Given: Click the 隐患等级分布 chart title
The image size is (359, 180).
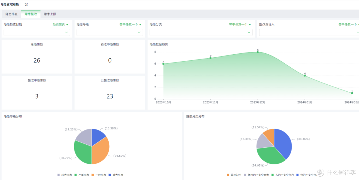Looking at the screenshot, I should 13,116.
